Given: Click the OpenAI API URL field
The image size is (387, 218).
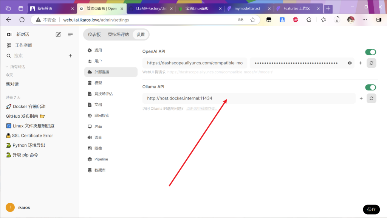Looking at the screenshot, I should point(195,63).
